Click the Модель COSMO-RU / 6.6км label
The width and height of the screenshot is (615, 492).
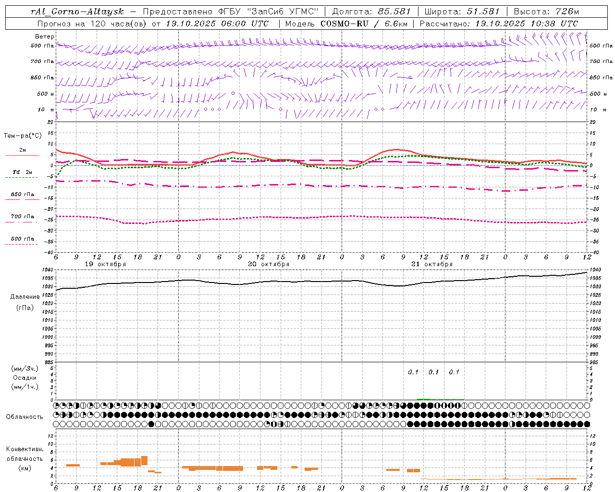tap(345, 24)
